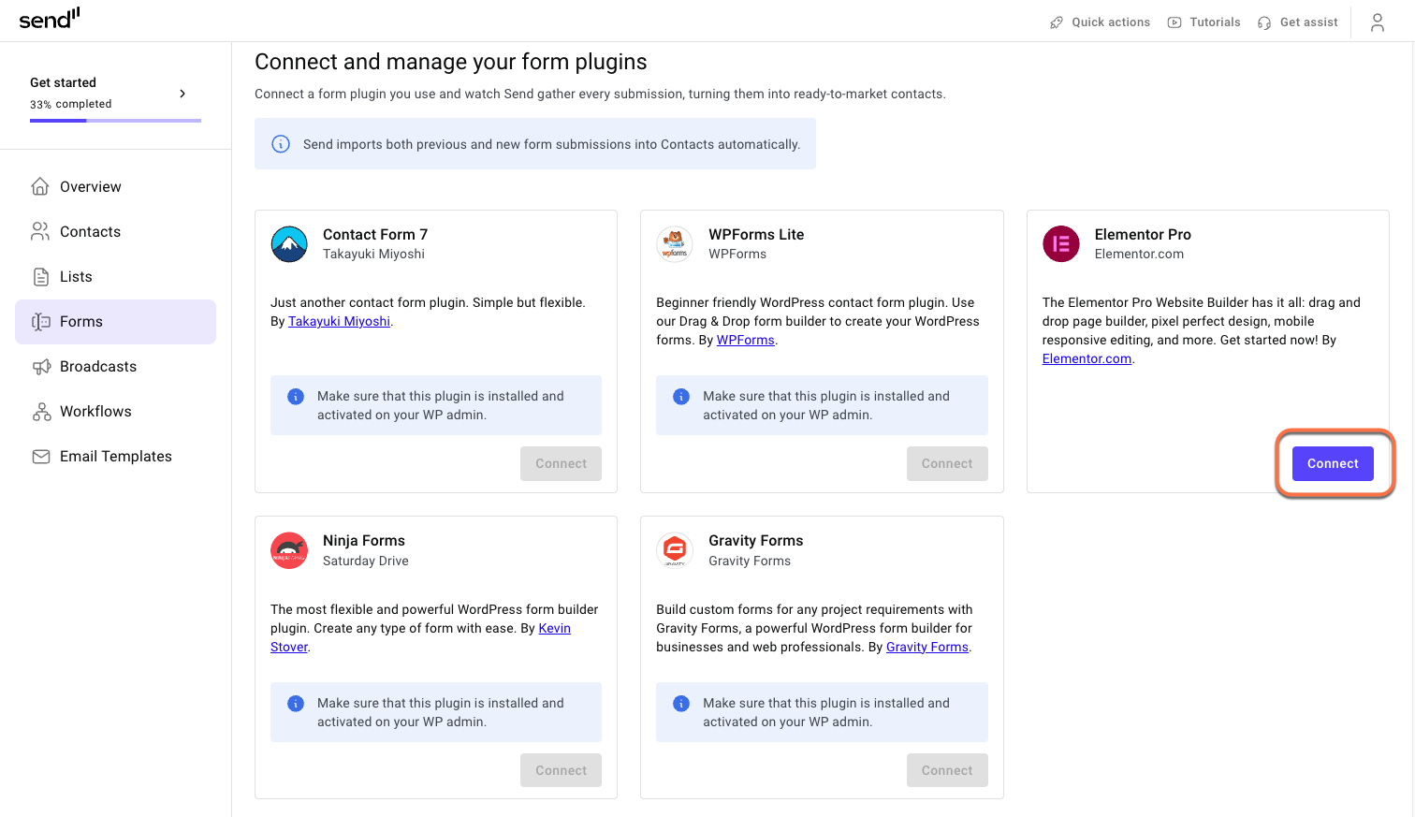Image resolution: width=1415 pixels, height=817 pixels.
Task: Click the Email Templates envelope icon
Action: coord(40,456)
